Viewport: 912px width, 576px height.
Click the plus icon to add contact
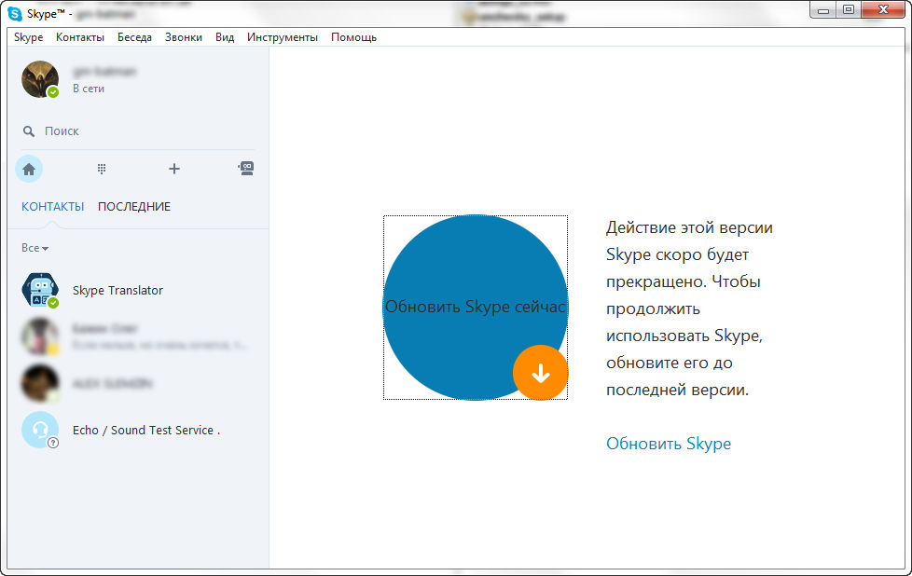tap(173, 169)
